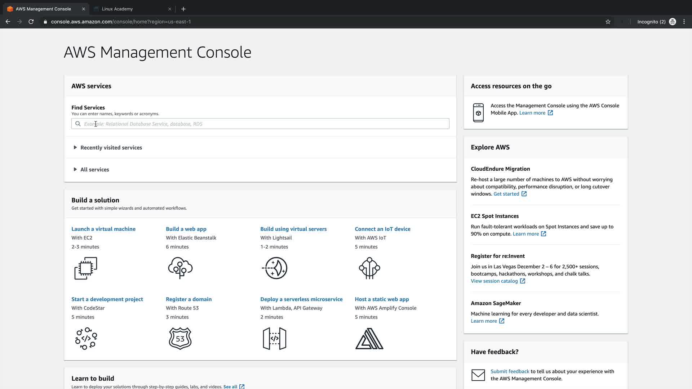
Task: Click the Route 53 shield icon
Action: [180, 339]
